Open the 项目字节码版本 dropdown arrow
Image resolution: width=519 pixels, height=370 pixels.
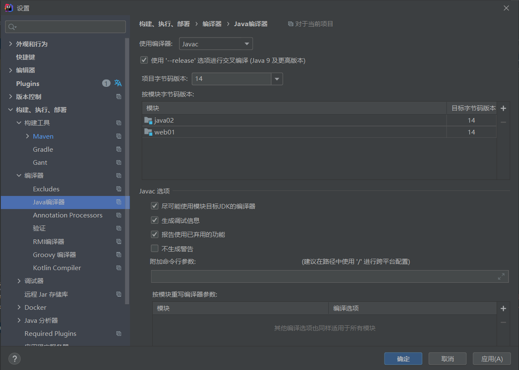[x=277, y=79]
